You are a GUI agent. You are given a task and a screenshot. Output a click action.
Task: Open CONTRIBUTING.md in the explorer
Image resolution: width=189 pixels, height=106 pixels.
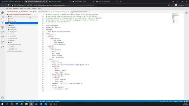click(x=15, y=45)
